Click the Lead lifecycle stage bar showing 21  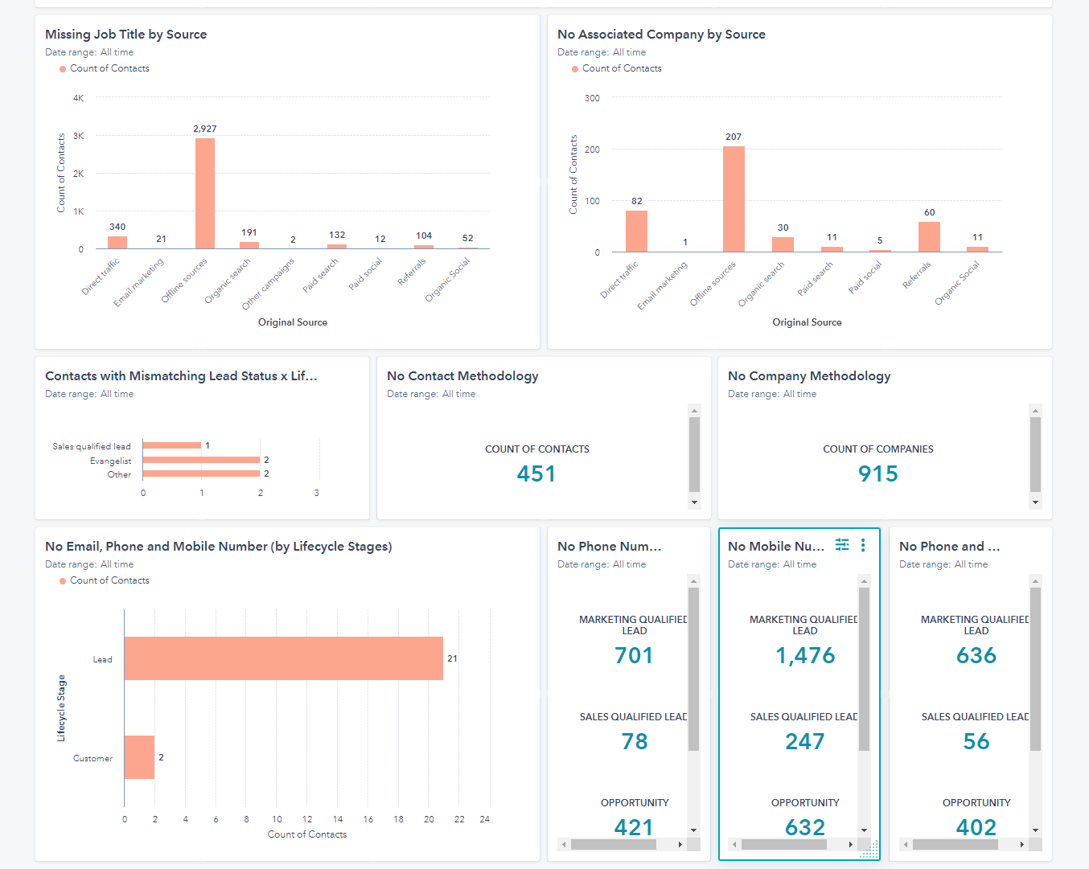pyautogui.click(x=281, y=658)
